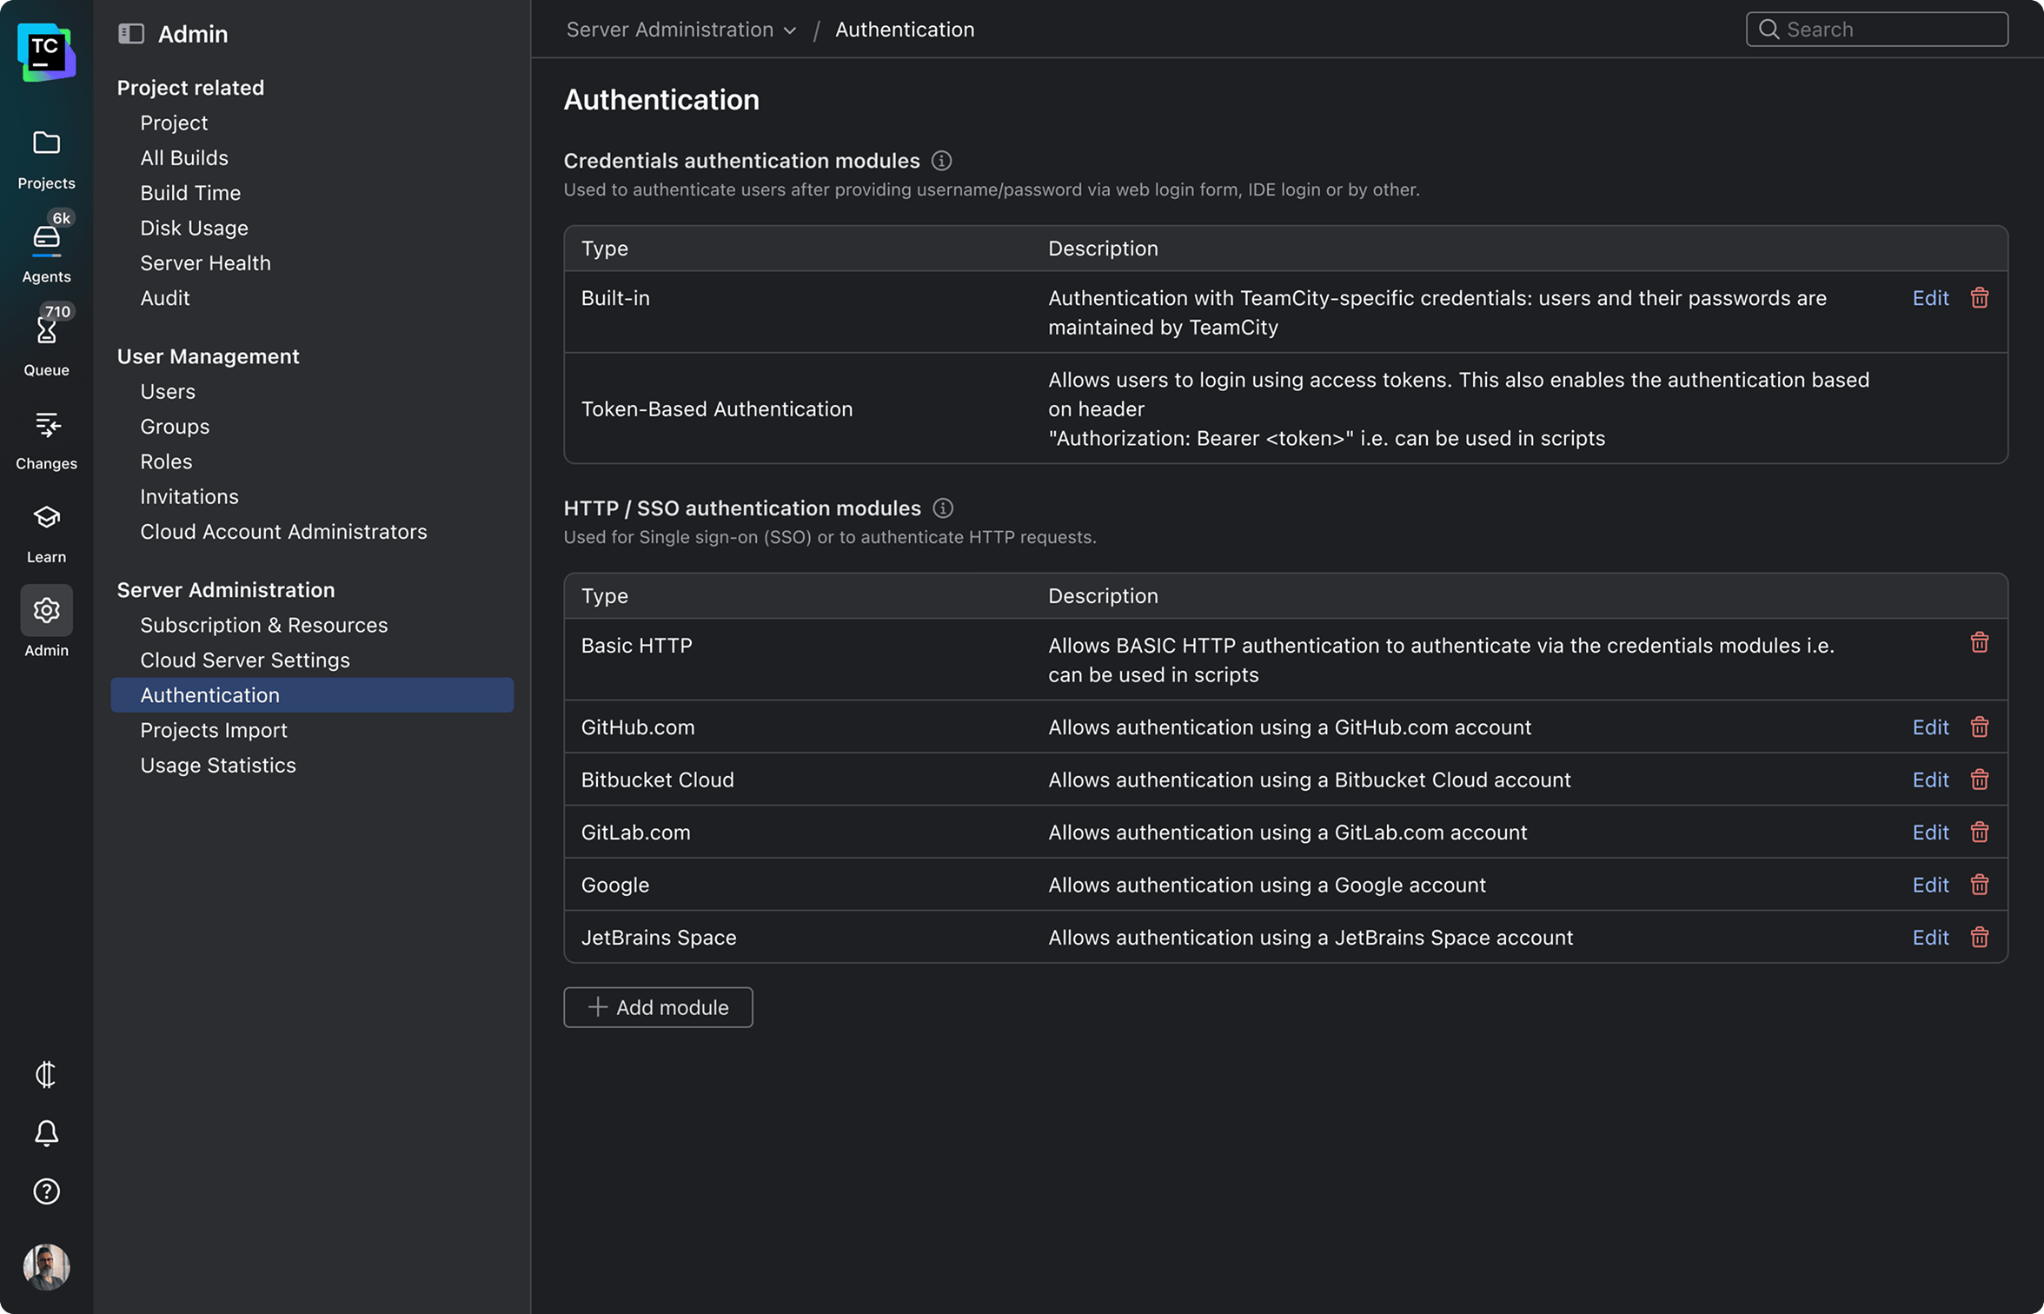Open the build Queue from the sidebar
Viewport: 2044px width, 1314px height.
pyautogui.click(x=46, y=335)
